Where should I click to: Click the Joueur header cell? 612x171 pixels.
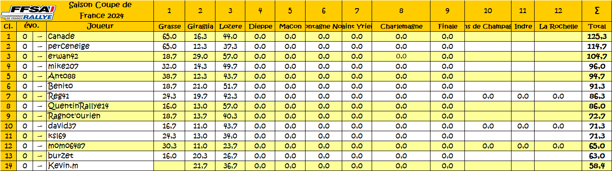point(100,27)
